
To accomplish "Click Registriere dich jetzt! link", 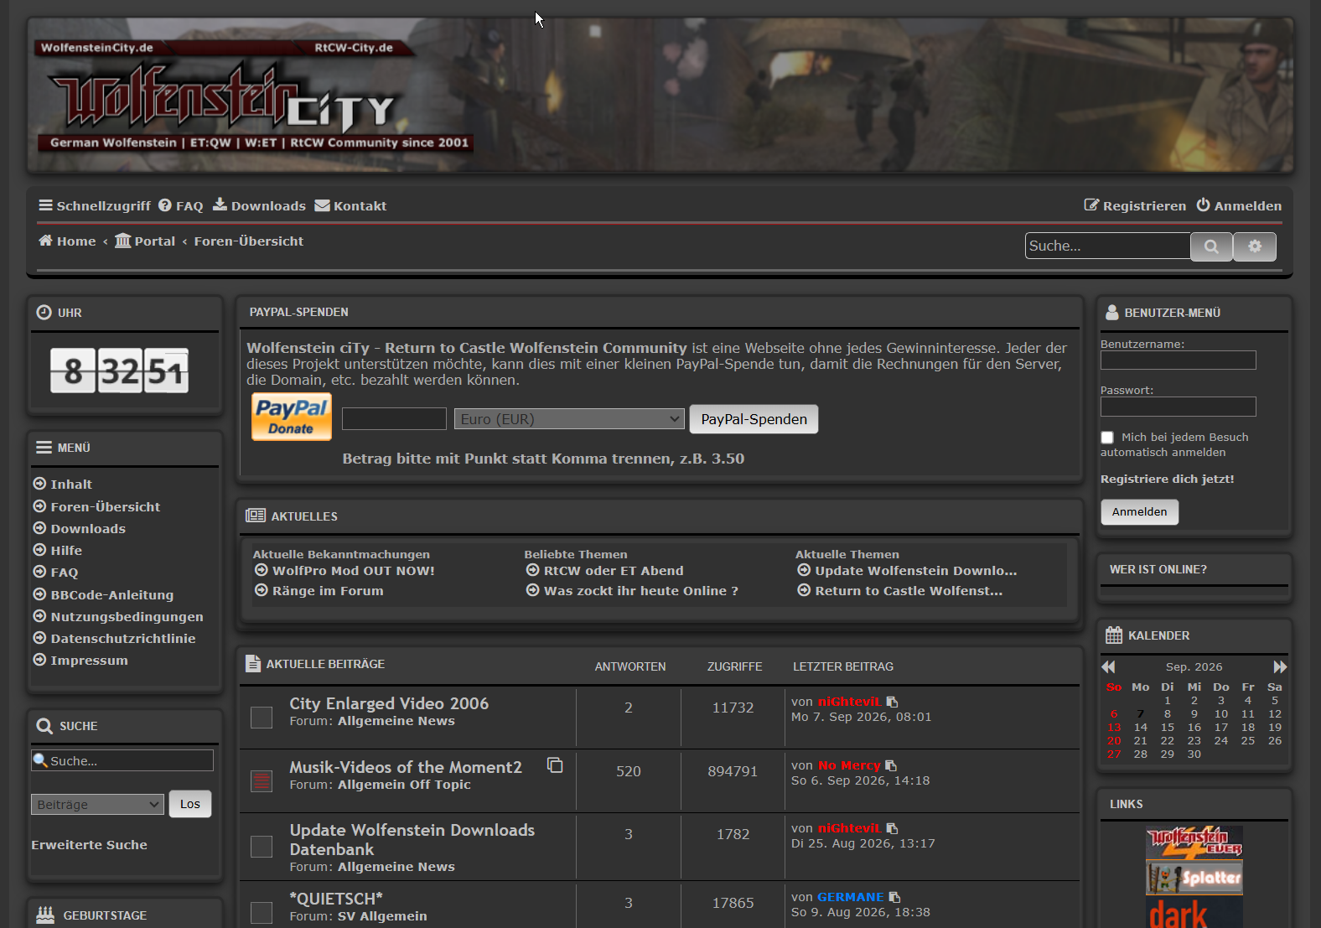I will pyautogui.click(x=1167, y=479).
